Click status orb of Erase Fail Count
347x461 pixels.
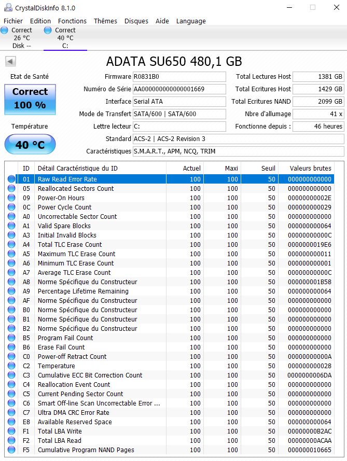(11, 347)
